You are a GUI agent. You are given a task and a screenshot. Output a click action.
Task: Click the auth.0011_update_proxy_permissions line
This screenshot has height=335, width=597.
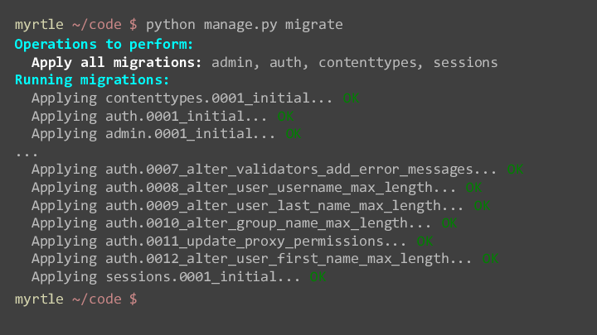click(x=232, y=242)
